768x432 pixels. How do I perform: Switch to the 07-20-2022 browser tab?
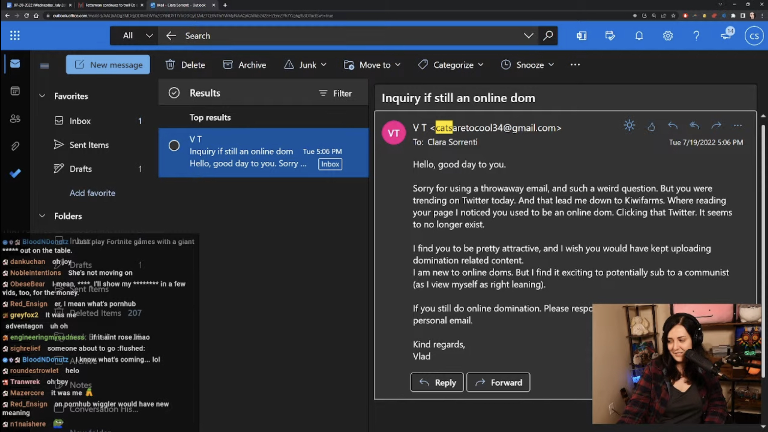(38, 5)
